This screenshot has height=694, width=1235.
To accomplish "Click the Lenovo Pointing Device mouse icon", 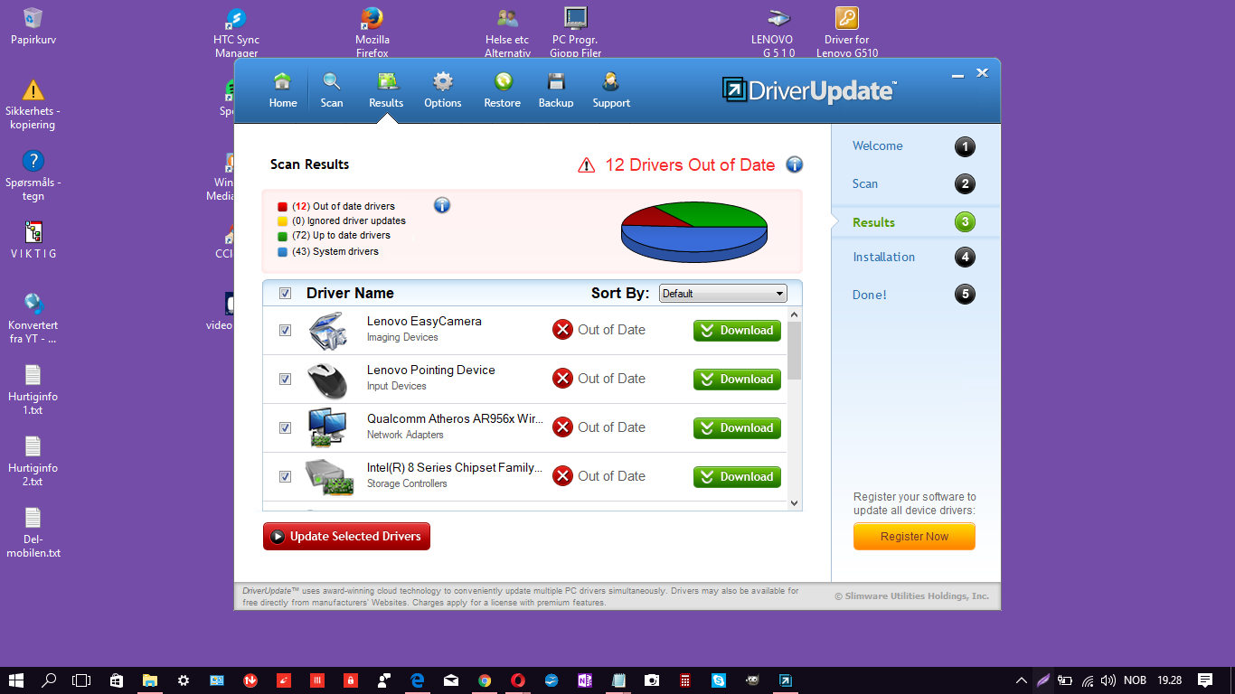I will point(326,380).
